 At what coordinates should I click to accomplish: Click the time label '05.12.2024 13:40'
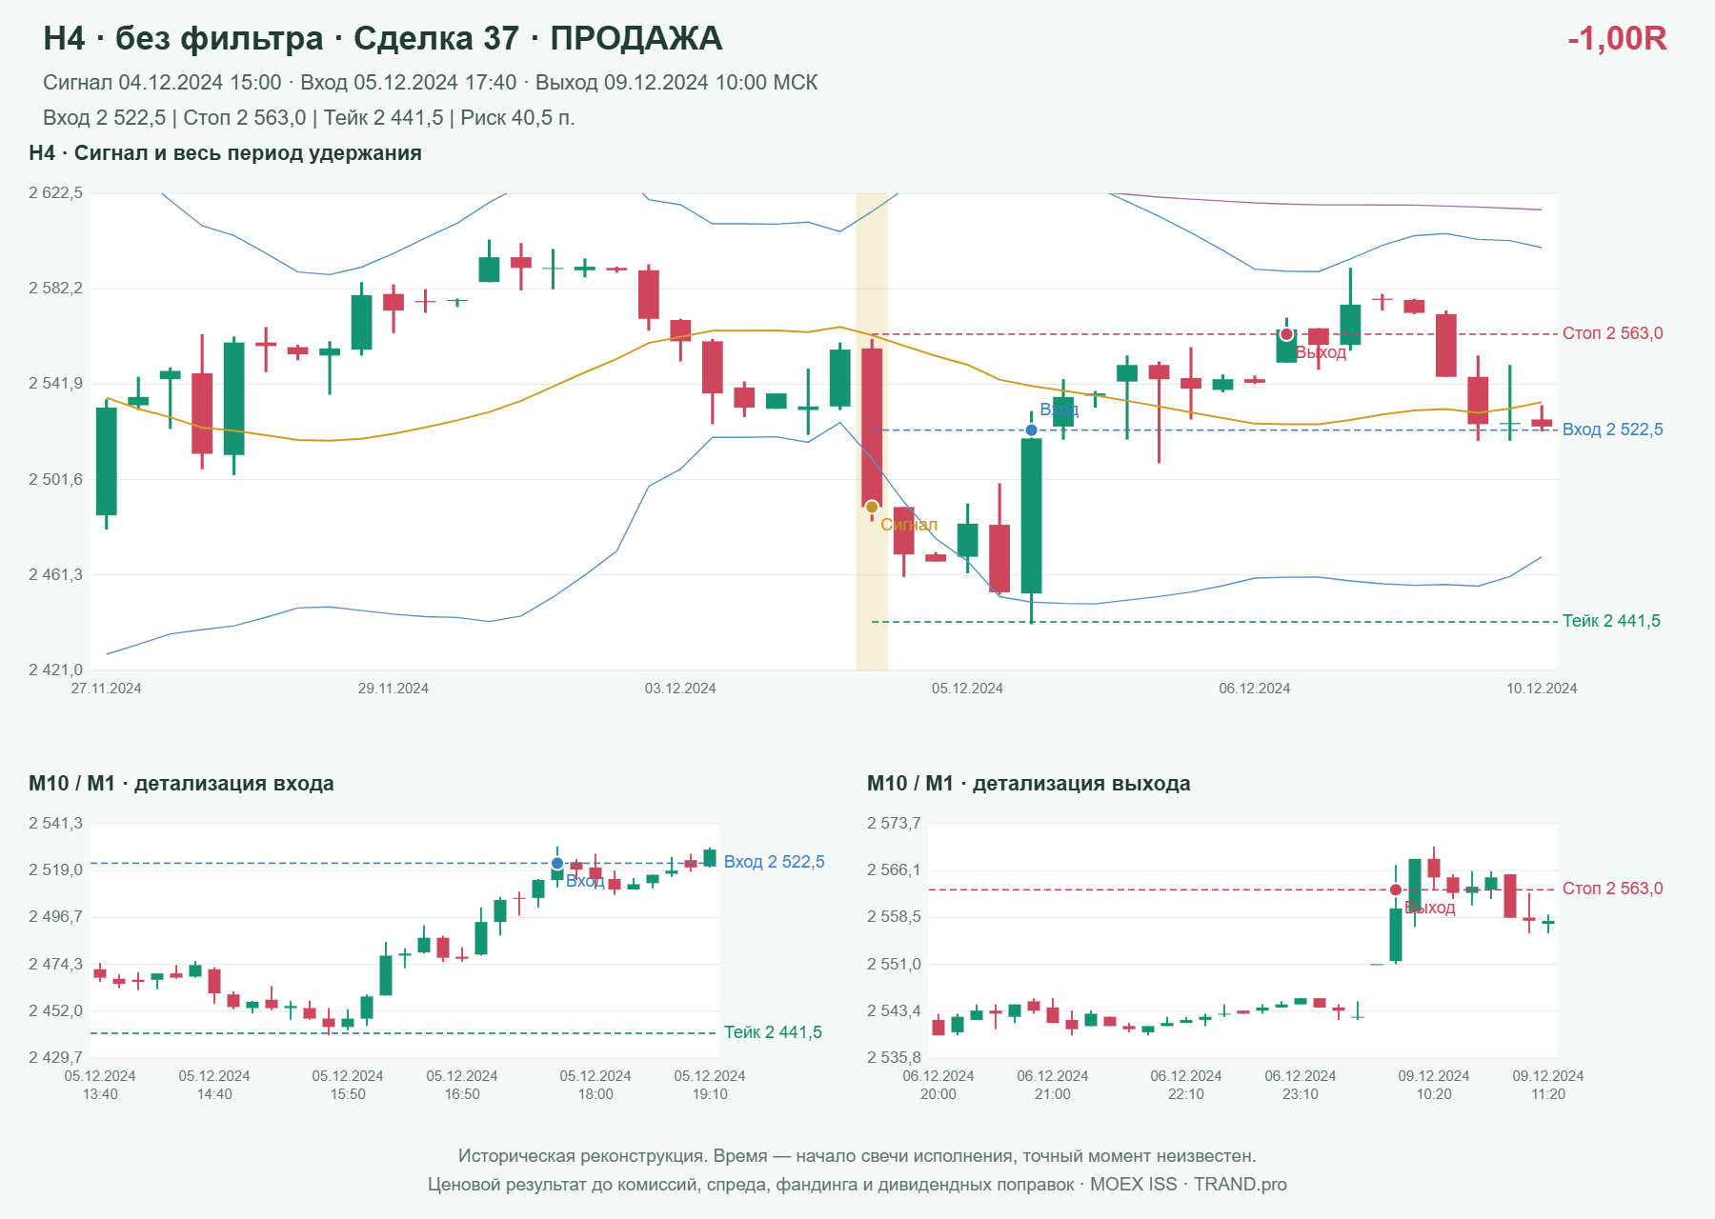click(100, 1085)
